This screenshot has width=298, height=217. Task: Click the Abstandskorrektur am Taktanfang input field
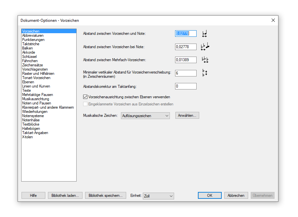coord(186,86)
